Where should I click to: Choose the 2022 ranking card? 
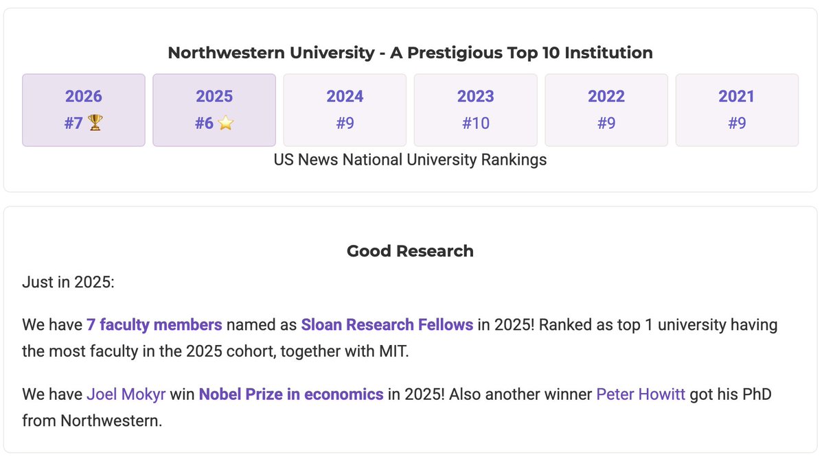coord(606,110)
